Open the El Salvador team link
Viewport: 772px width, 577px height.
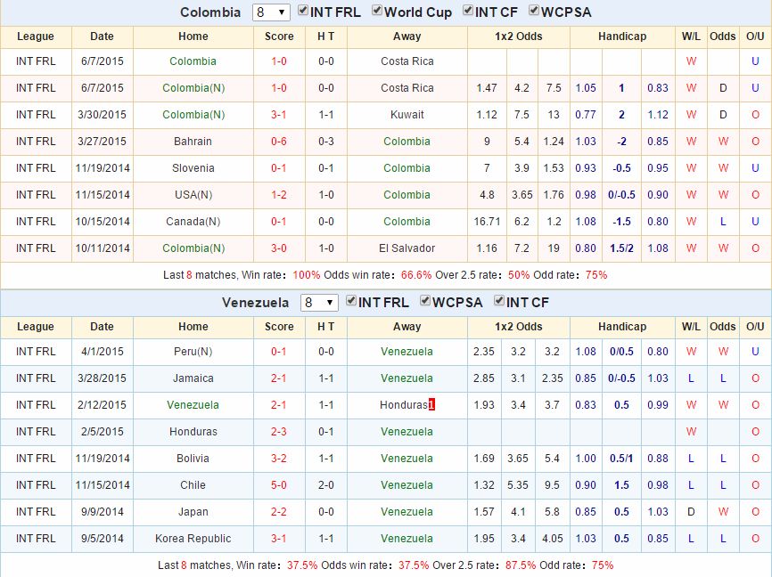pos(407,248)
